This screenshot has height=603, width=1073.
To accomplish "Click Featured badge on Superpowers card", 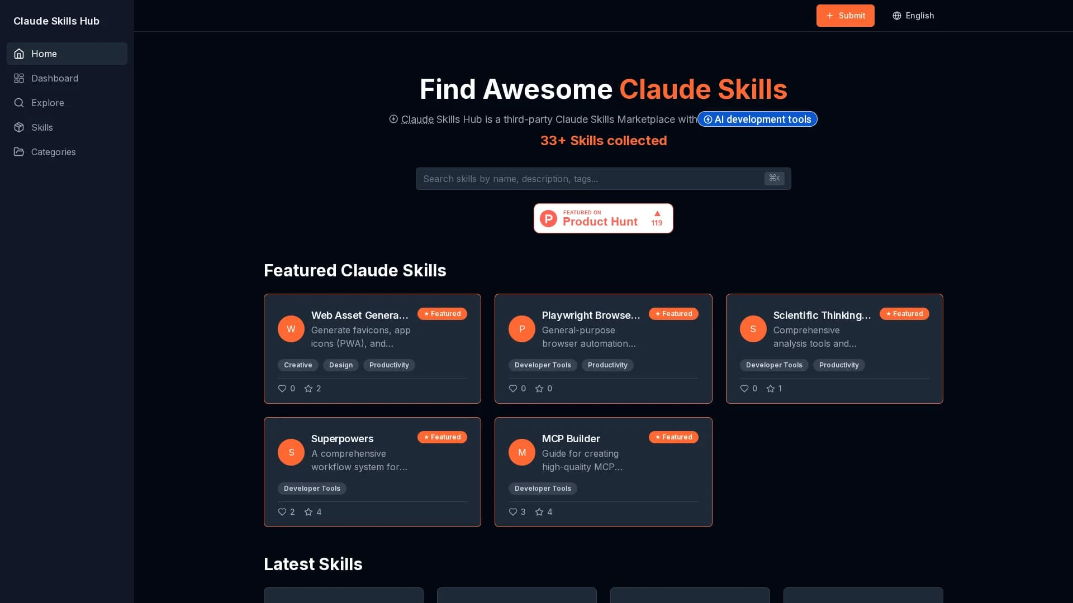I will pos(442,437).
